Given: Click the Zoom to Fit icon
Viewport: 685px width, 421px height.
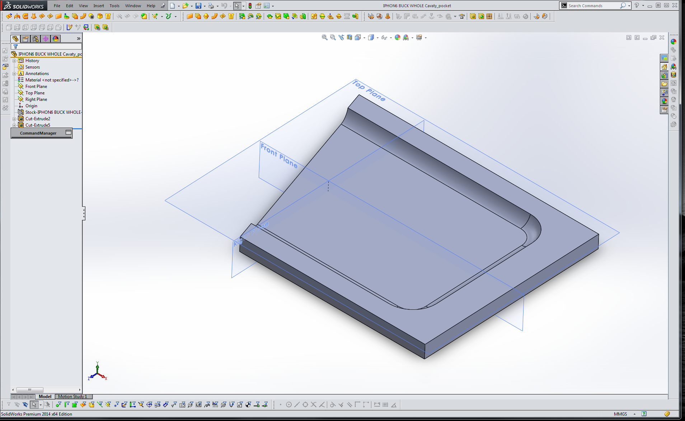Looking at the screenshot, I should [x=325, y=37].
